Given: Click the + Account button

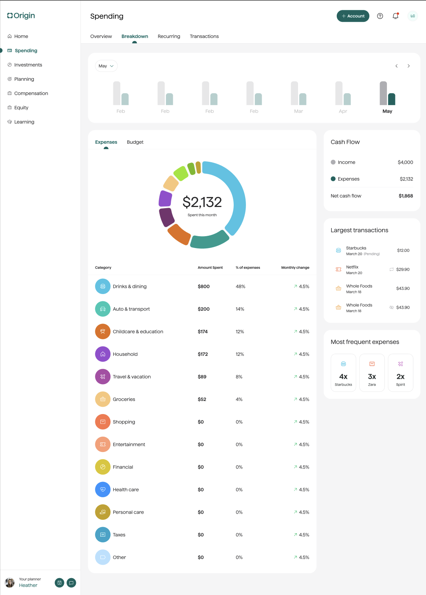Looking at the screenshot, I should 353,16.
